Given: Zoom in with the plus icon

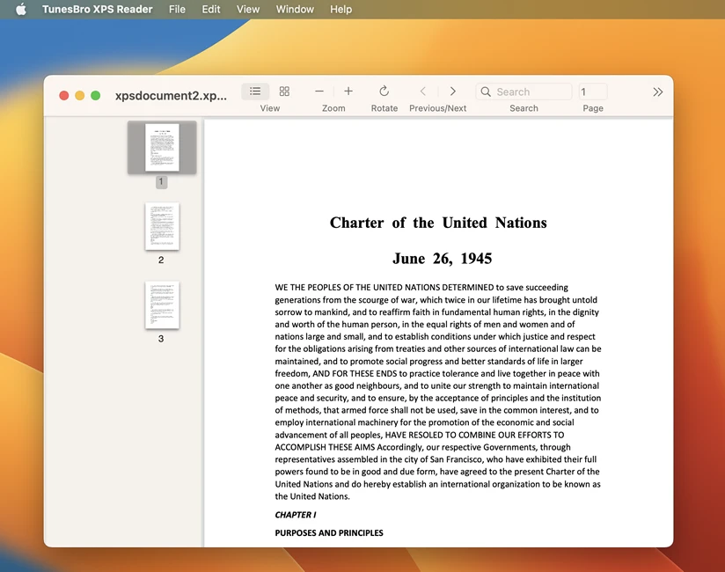Looking at the screenshot, I should (x=348, y=91).
